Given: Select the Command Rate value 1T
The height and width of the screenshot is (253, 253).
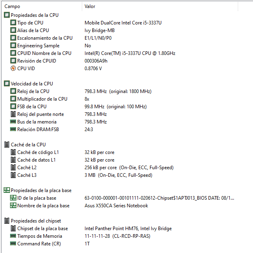Looking at the screenshot, I should click(87, 244).
